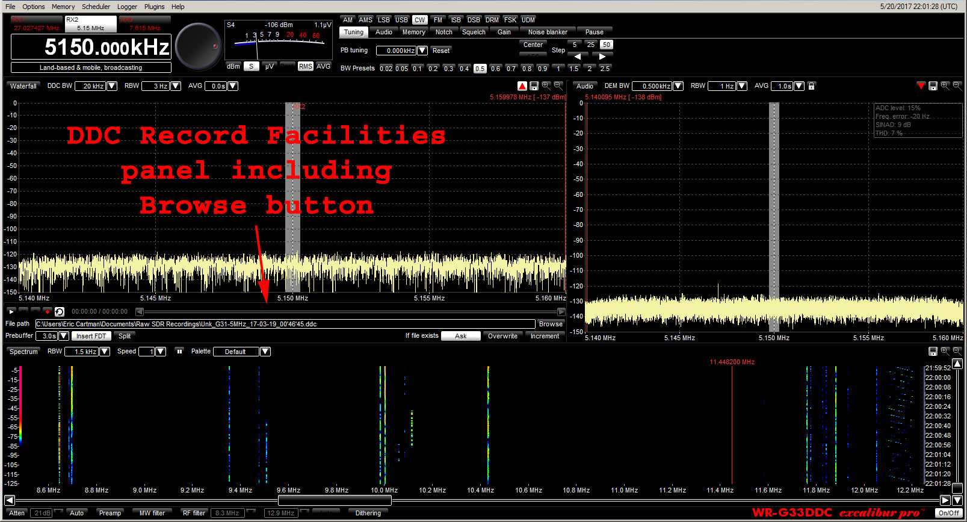
Task: Zoom out on the wideband waterfall
Action: tap(957, 351)
